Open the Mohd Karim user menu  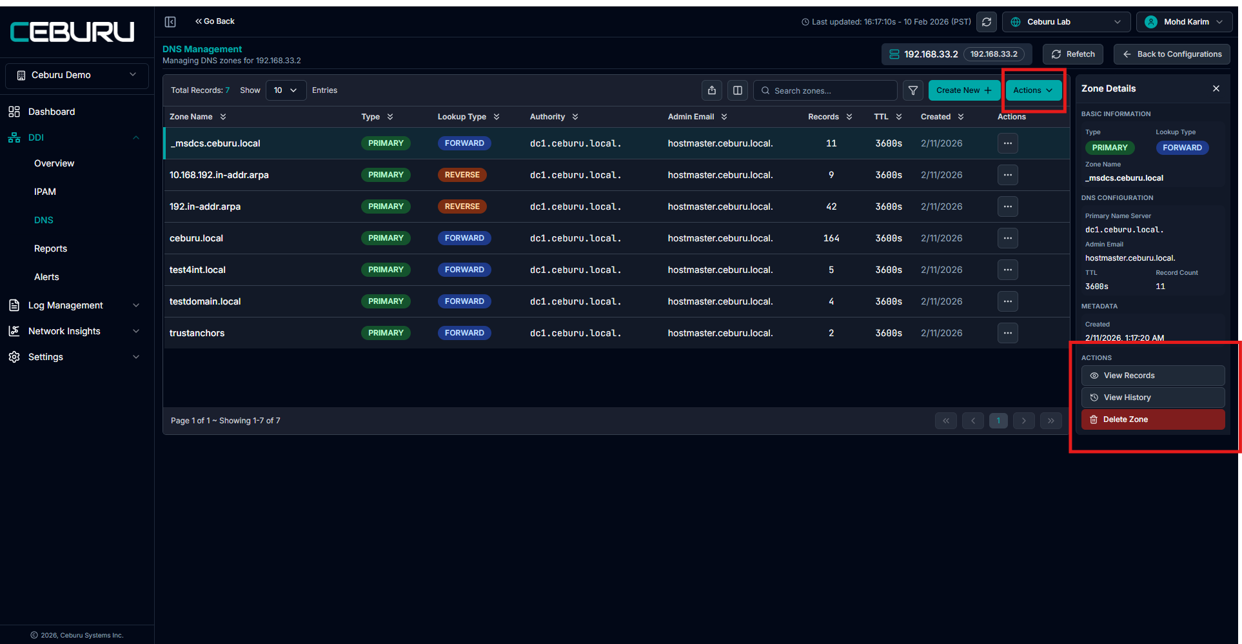pyautogui.click(x=1184, y=22)
